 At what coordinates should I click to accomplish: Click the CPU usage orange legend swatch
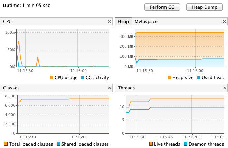point(51,77)
